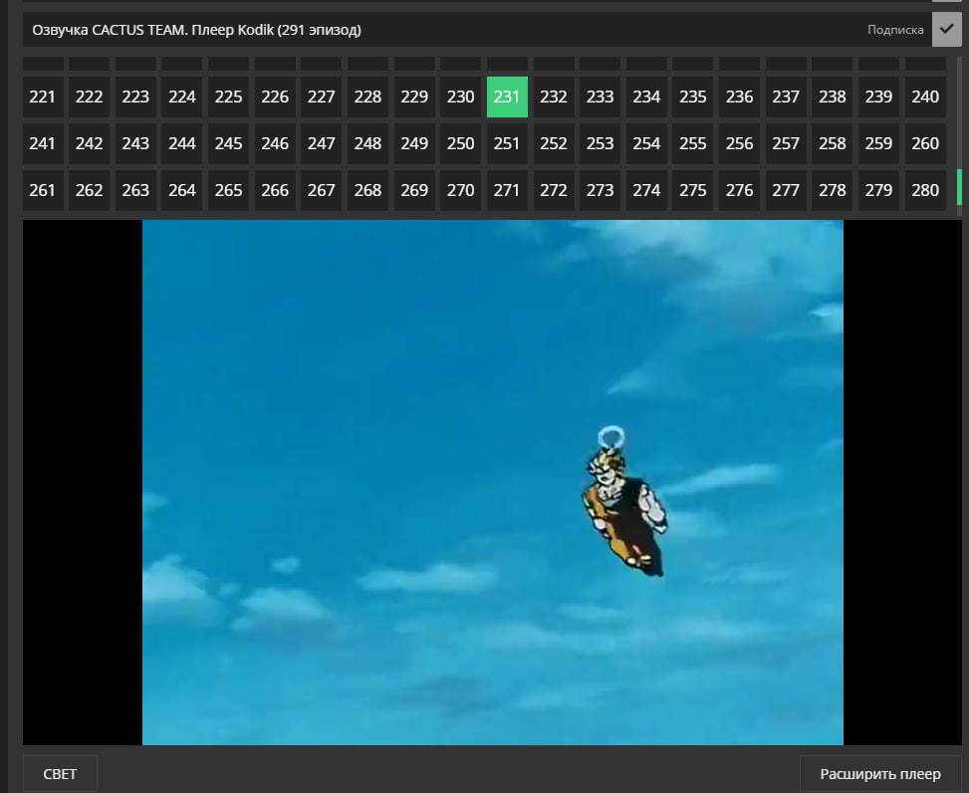Open episode 244
Image resolution: width=969 pixels, height=793 pixels.
coord(181,144)
